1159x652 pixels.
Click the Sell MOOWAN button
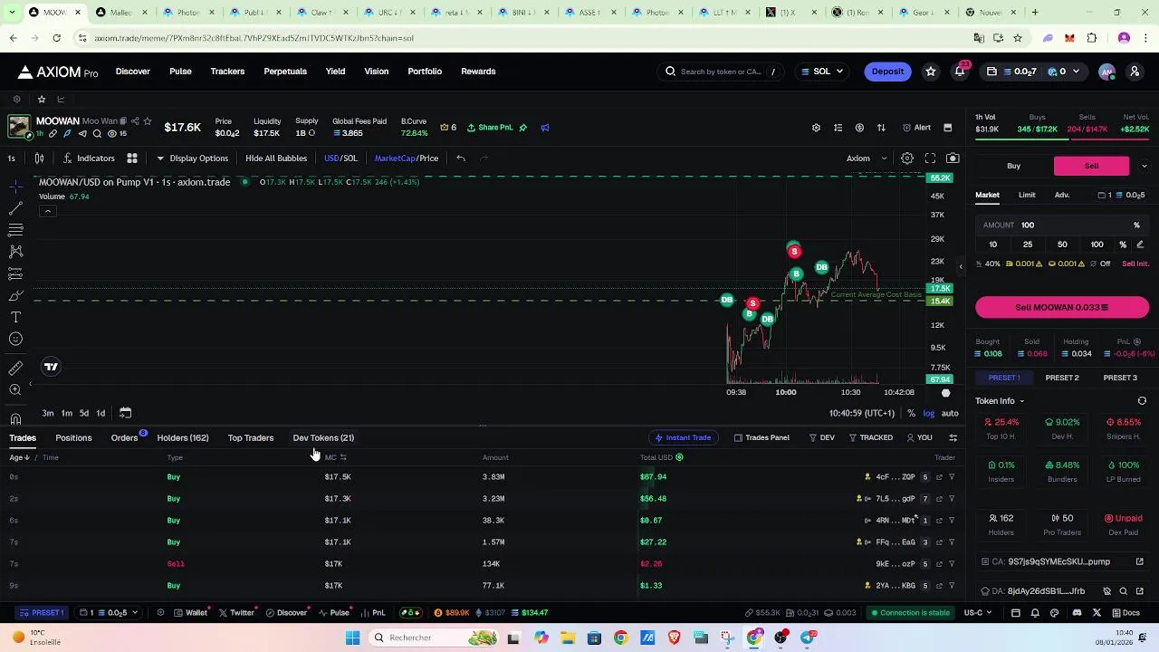point(1062,308)
